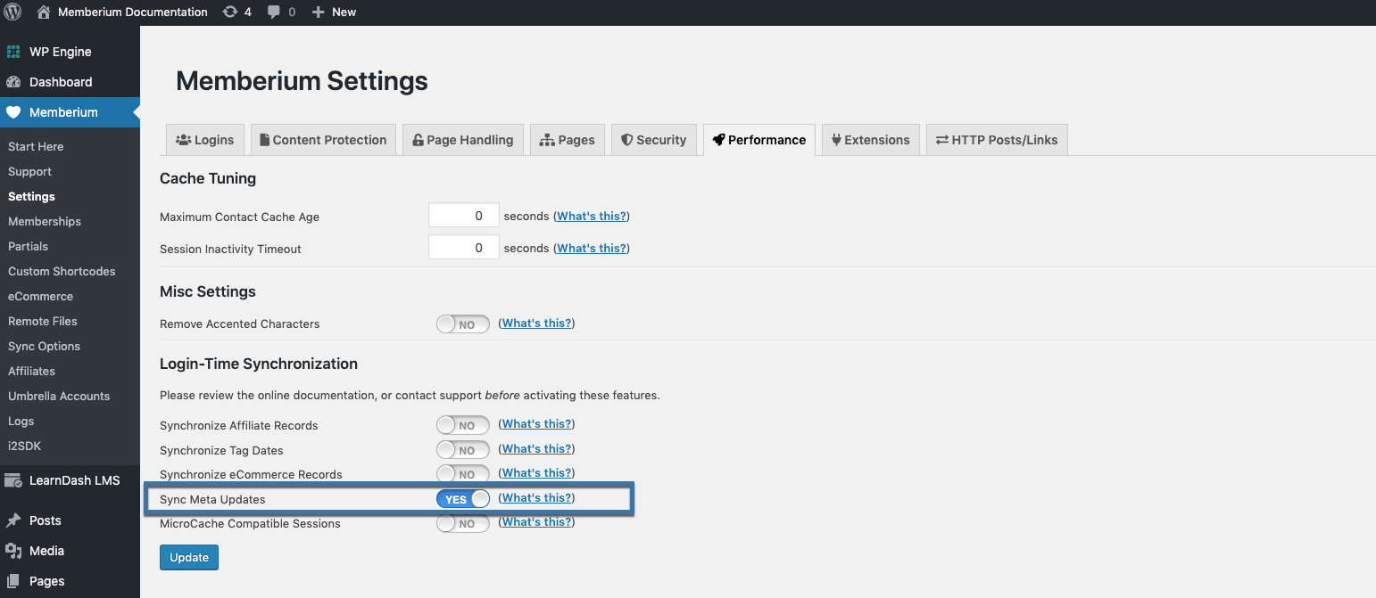Click the WP Engine grid icon
The image size is (1376, 598).
pyautogui.click(x=13, y=52)
